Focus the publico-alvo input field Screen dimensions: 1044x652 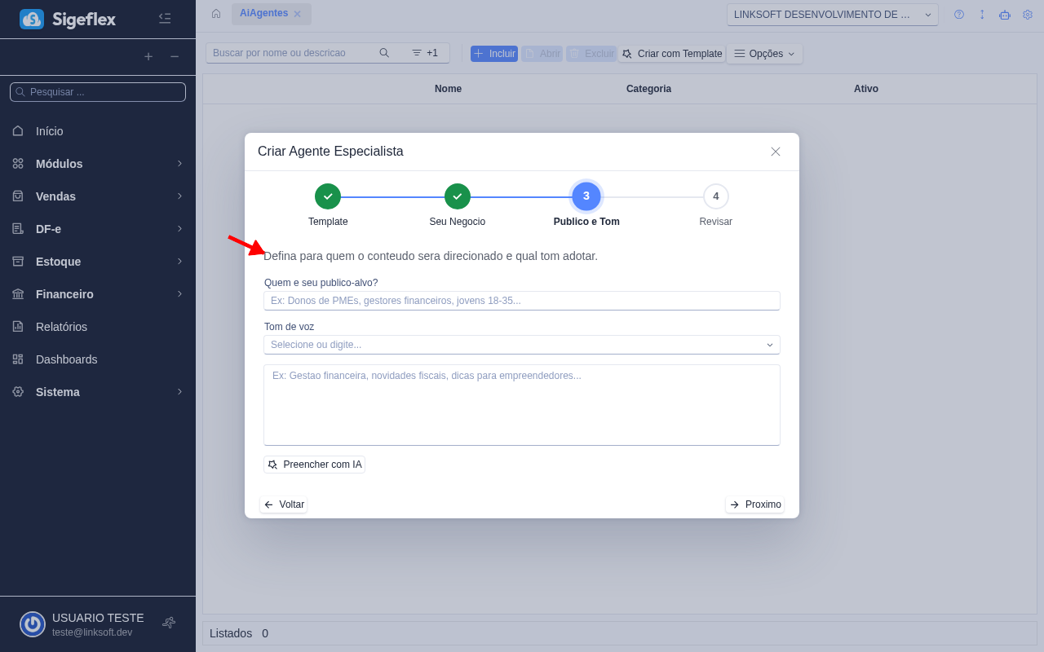[522, 301]
